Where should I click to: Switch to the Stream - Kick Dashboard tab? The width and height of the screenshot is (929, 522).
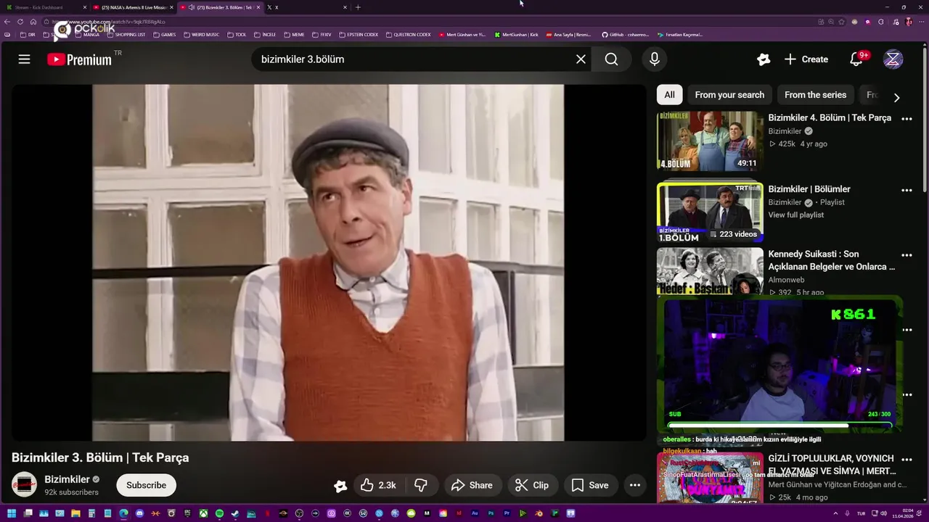tap(45, 7)
